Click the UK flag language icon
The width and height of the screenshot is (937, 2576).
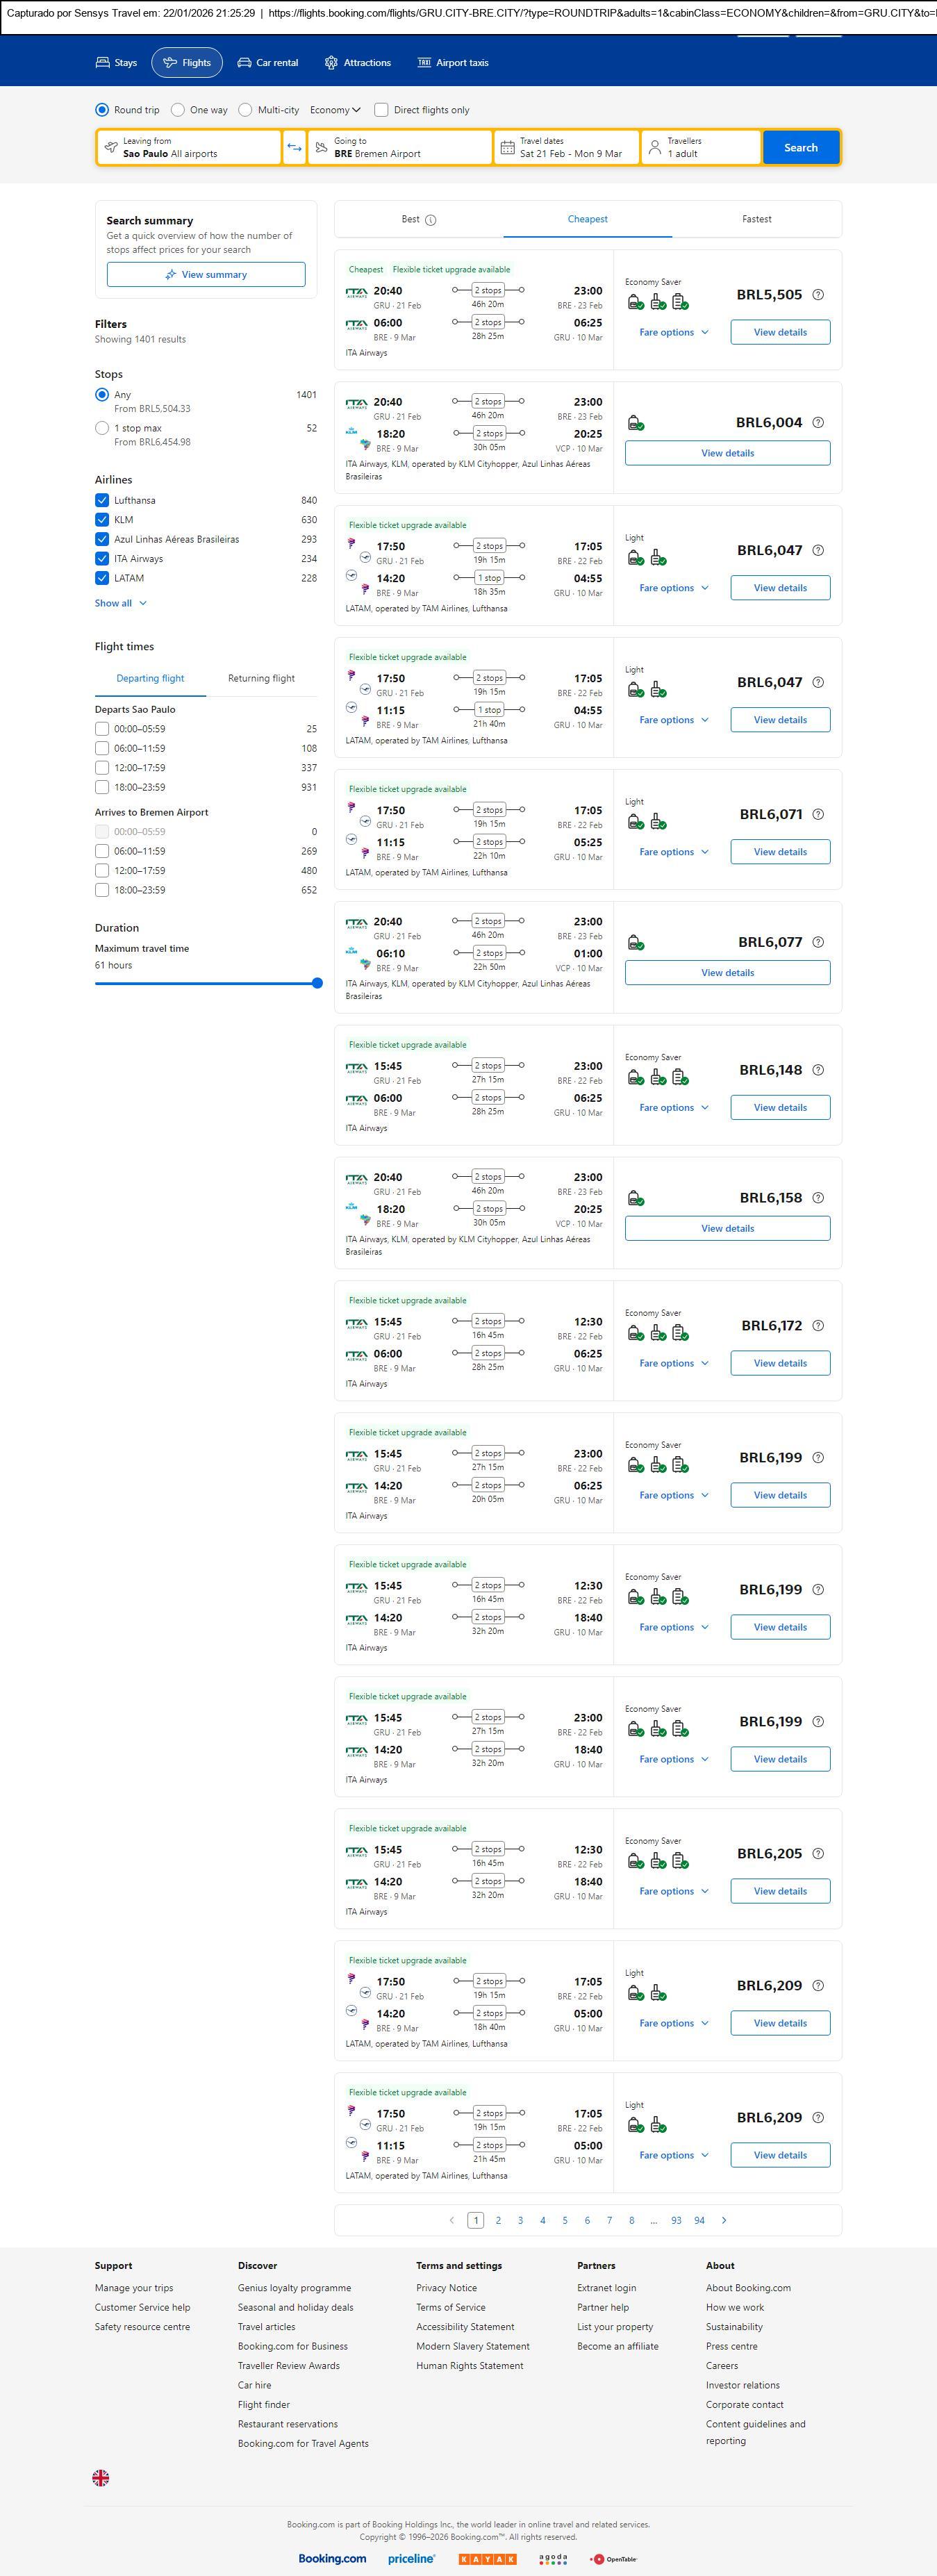click(101, 2477)
